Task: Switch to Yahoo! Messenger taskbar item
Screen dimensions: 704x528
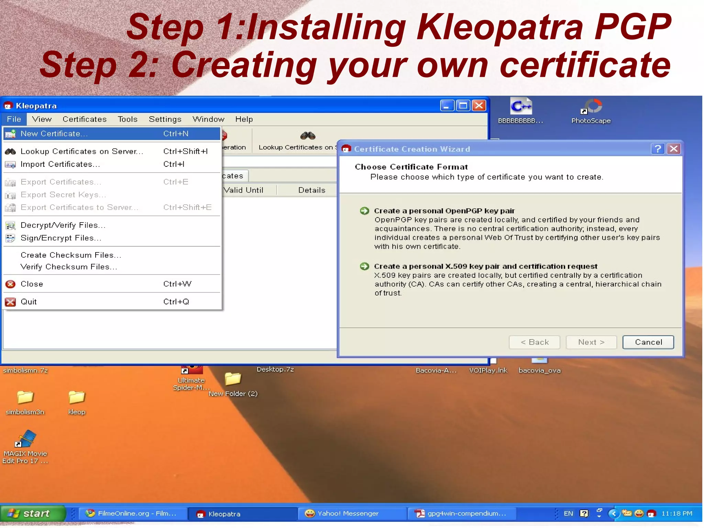Action: pyautogui.click(x=347, y=514)
